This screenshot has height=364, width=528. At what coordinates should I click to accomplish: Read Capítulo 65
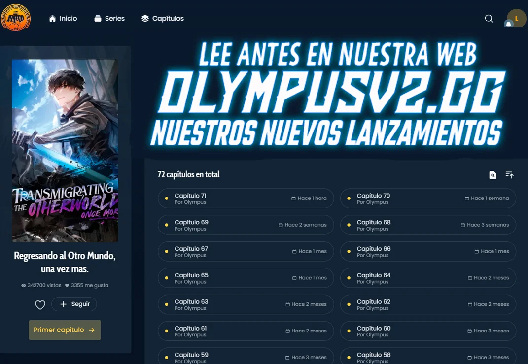246,278
